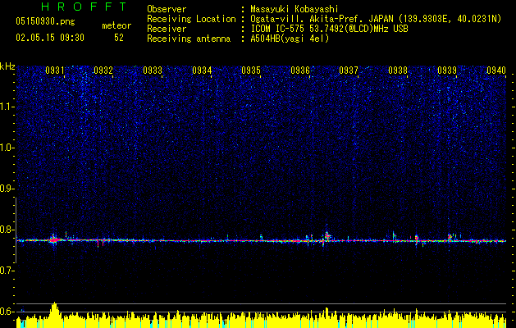Click the 0933 time marker
Screen dimensions: 516x328
coord(153,71)
